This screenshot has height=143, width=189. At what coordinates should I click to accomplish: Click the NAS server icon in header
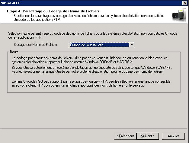[x=179, y=15]
